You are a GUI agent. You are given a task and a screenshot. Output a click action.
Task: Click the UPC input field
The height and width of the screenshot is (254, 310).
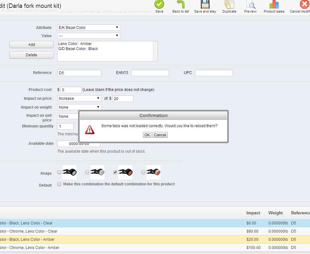pos(214,73)
